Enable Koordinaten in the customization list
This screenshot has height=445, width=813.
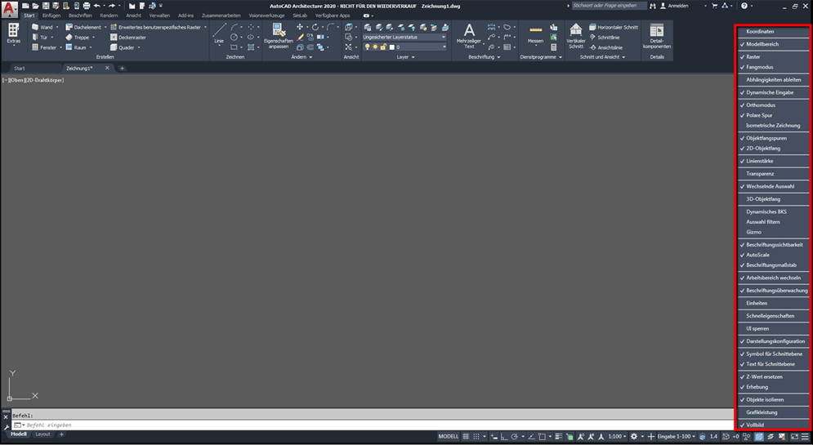point(760,31)
